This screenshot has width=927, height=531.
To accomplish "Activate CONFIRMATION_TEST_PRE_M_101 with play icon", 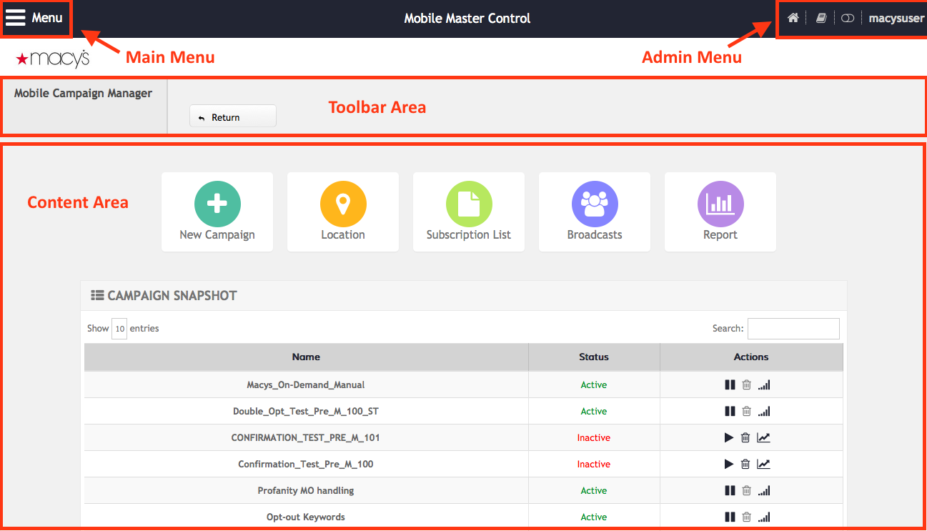I will 729,438.
